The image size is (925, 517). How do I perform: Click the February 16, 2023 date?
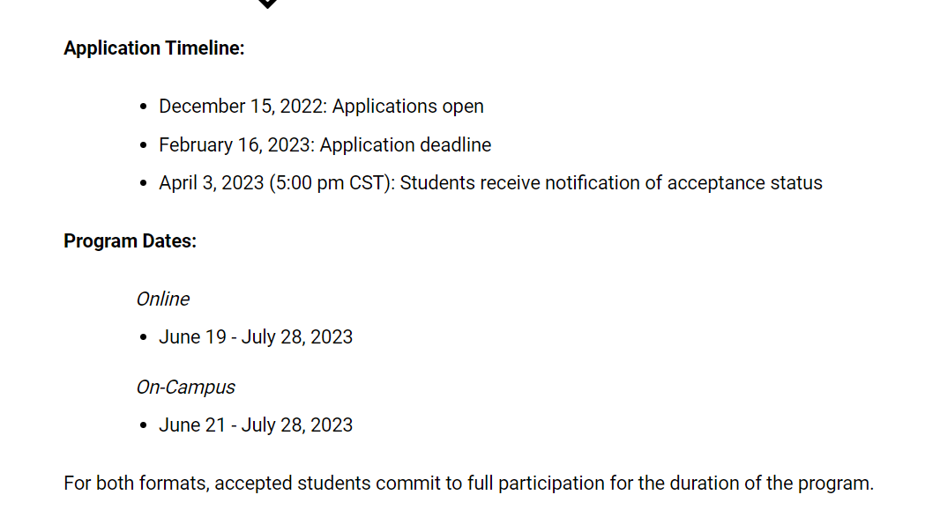pos(236,145)
